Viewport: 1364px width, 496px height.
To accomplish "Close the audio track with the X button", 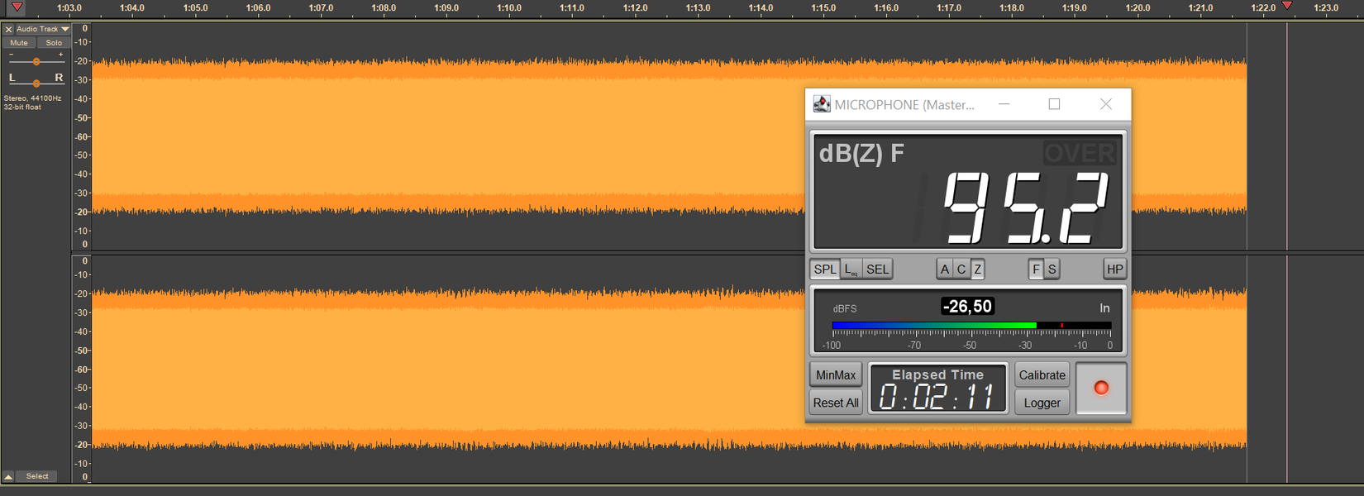I will (8, 29).
